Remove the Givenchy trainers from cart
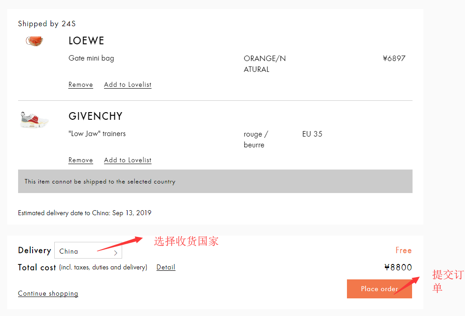Screen dimensions: 465x316 coord(81,160)
